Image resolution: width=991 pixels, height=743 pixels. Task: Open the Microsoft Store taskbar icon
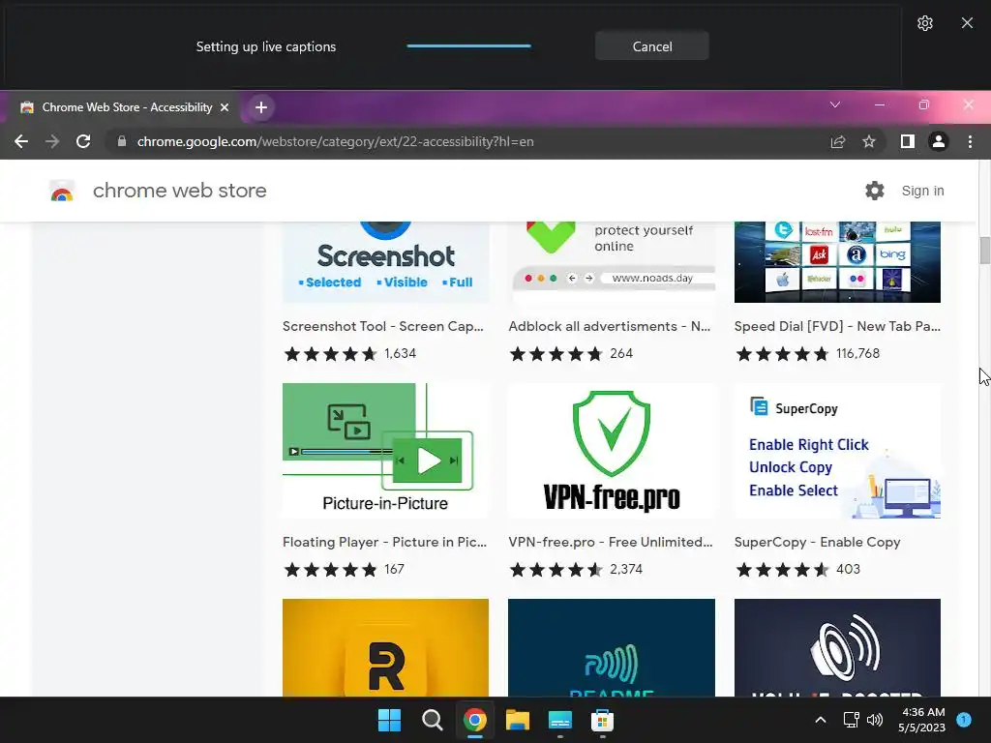(x=602, y=720)
